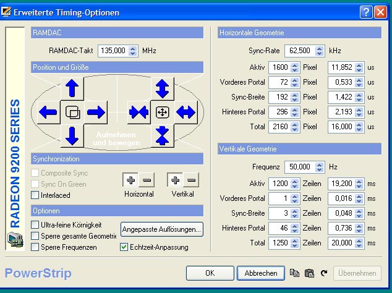This screenshot has width=392, height=293.
Task: Click the move screen up arrow
Action: click(x=72, y=88)
